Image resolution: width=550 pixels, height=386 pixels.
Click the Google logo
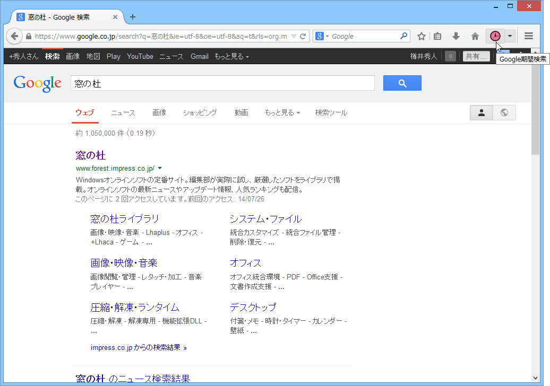[x=38, y=84]
